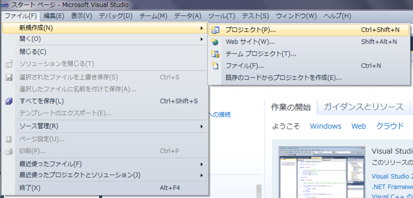This screenshot has width=413, height=198.
Task: Expand the 最近使ったファイル(F) submenu arrow
Action: click(x=201, y=164)
